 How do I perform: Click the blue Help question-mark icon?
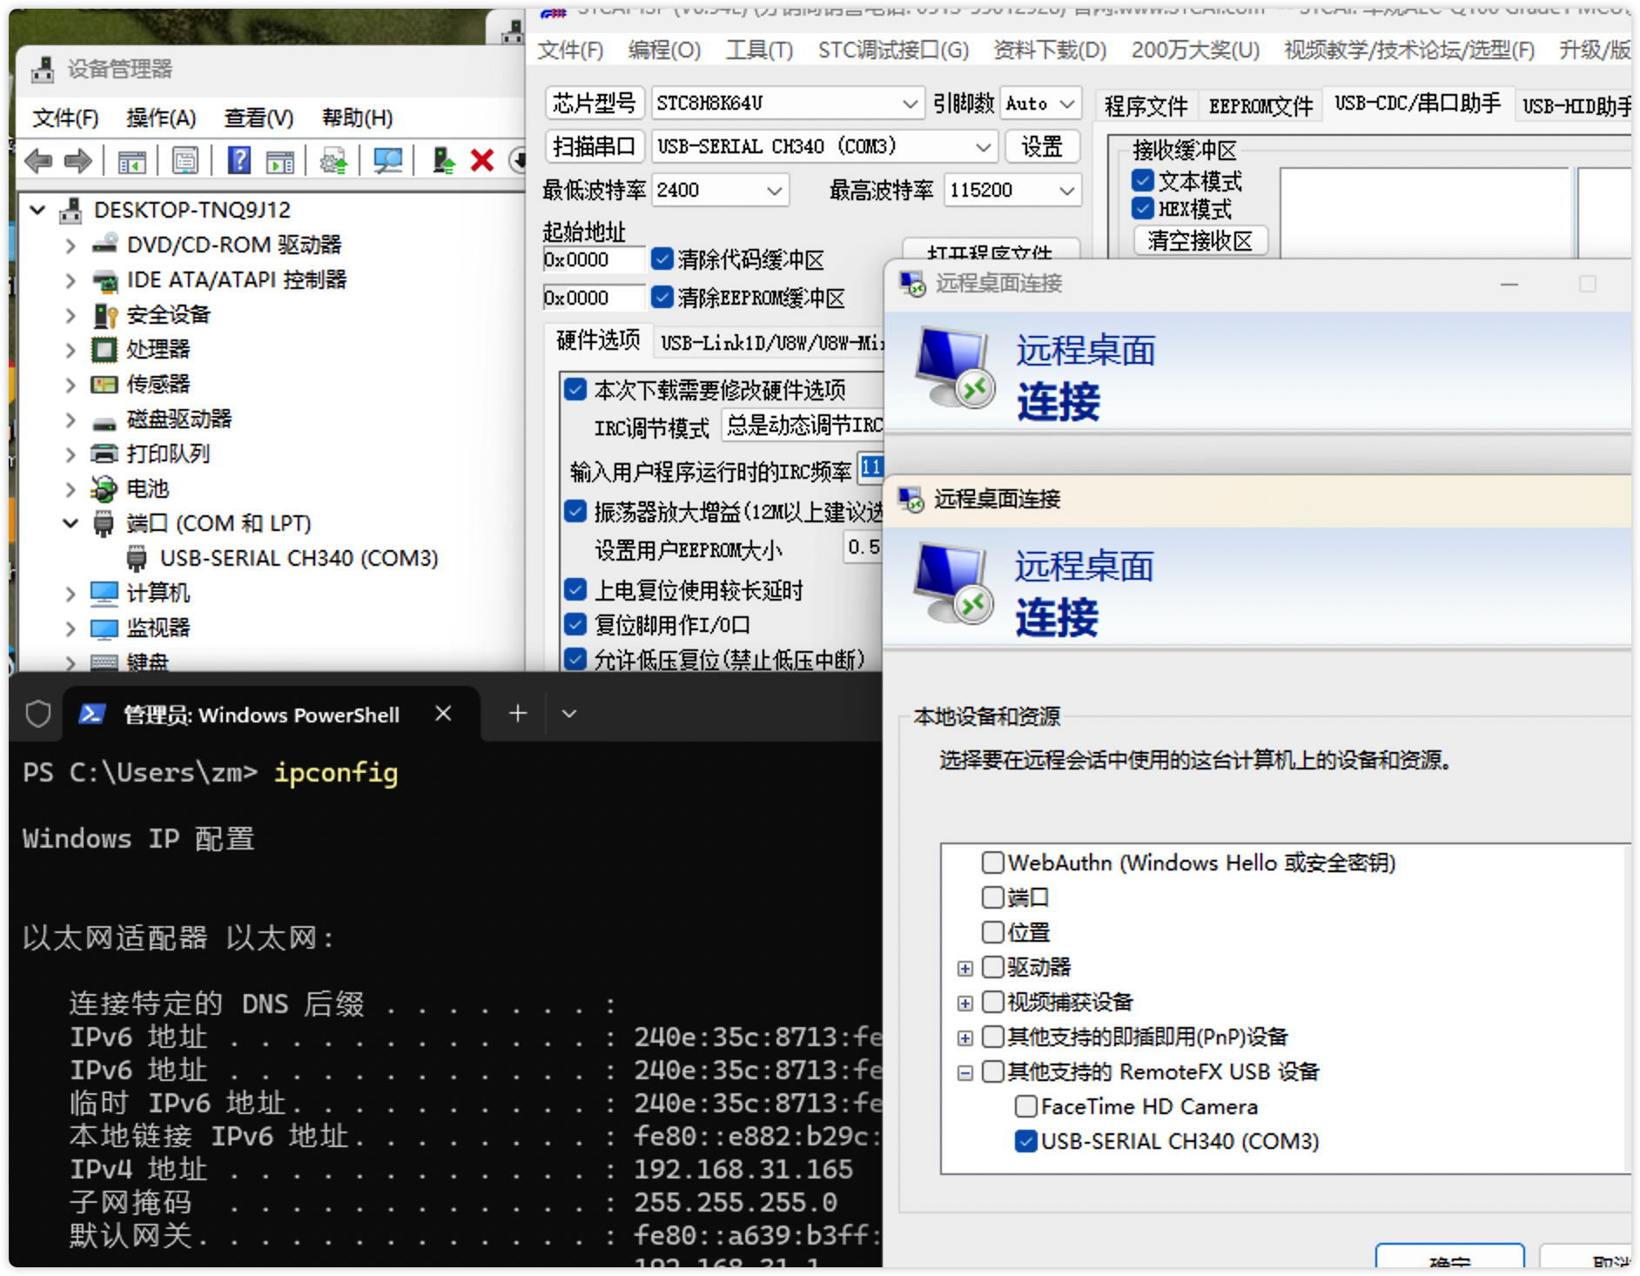click(x=239, y=161)
